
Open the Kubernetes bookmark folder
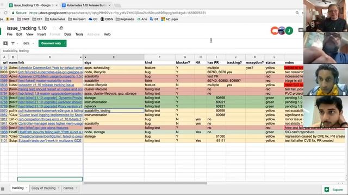tap(55, 19)
